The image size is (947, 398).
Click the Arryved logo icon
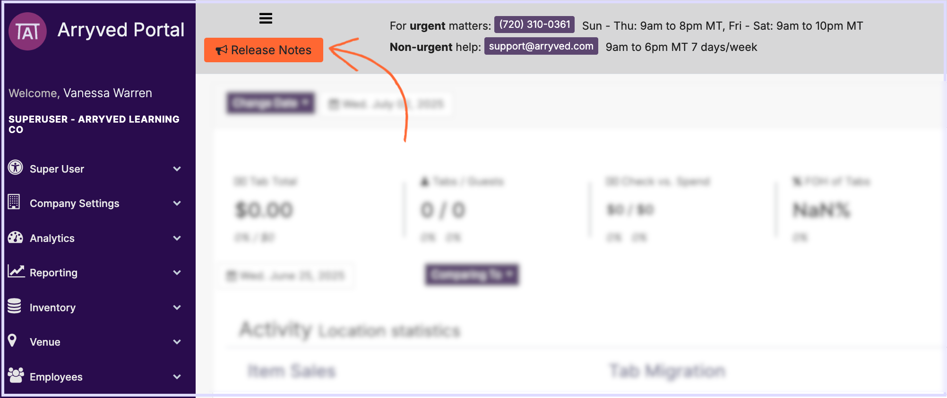(27, 31)
